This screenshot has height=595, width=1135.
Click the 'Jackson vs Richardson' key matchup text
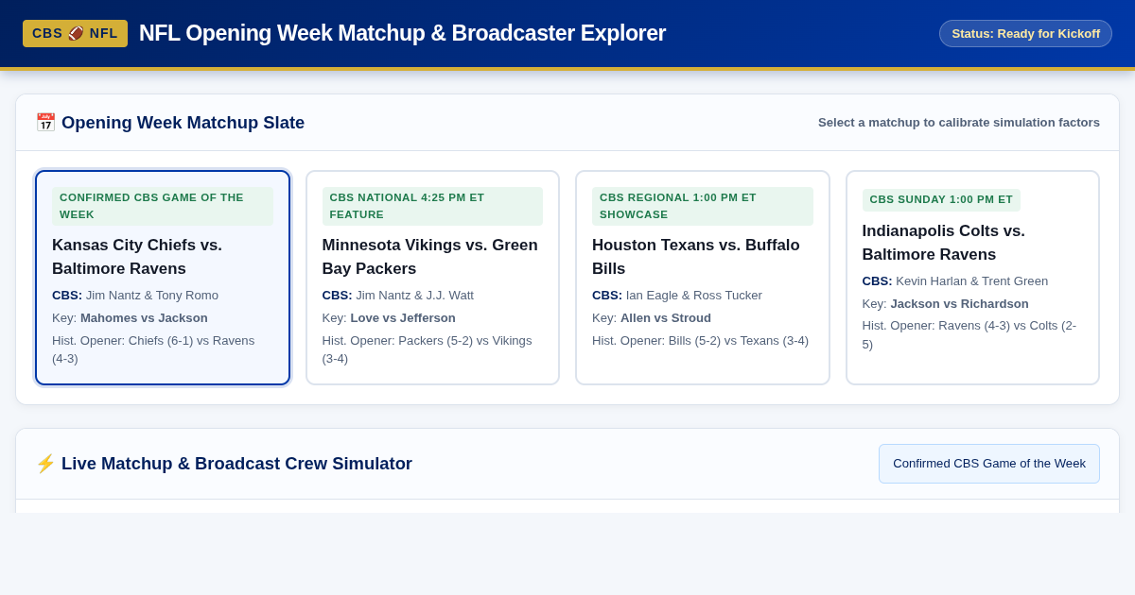coord(959,304)
